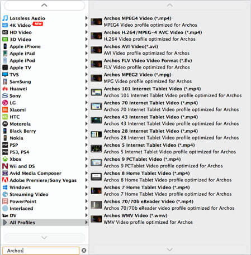Click the category list up-arrow button
This screenshot has width=251, height=255.
pyautogui.click(x=44, y=6)
